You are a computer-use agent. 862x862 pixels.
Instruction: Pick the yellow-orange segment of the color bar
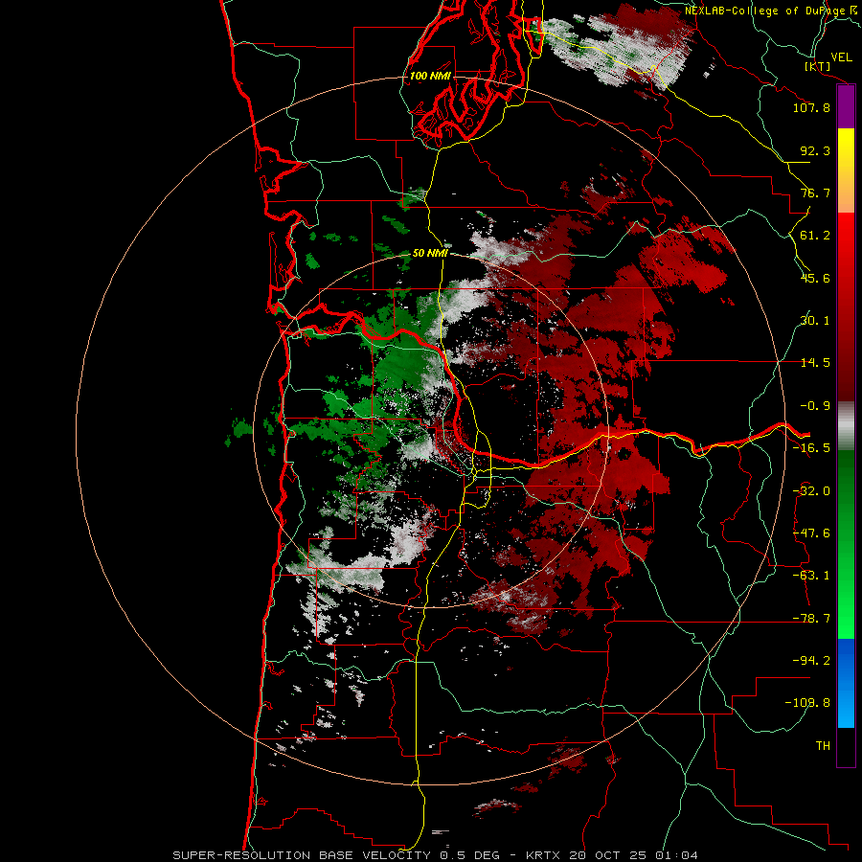pos(846,170)
